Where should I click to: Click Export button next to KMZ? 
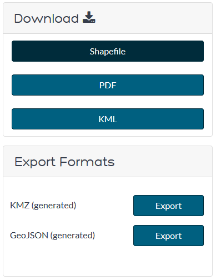point(168,206)
